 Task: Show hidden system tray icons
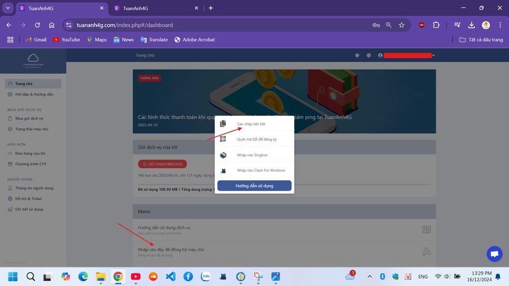[x=370, y=276]
